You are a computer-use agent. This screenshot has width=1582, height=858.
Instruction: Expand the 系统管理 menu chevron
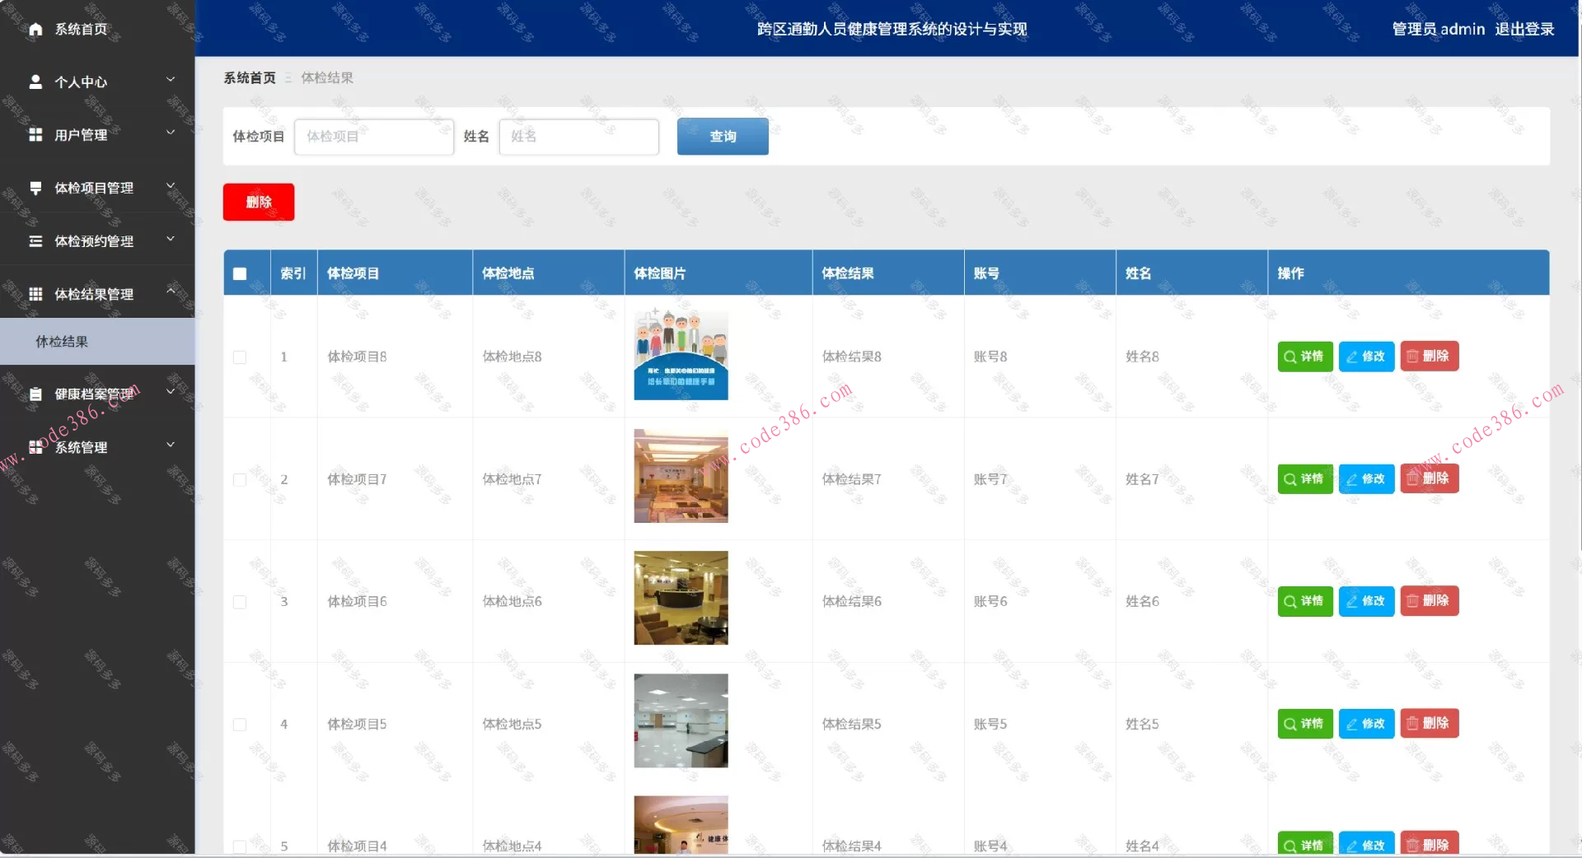click(171, 445)
